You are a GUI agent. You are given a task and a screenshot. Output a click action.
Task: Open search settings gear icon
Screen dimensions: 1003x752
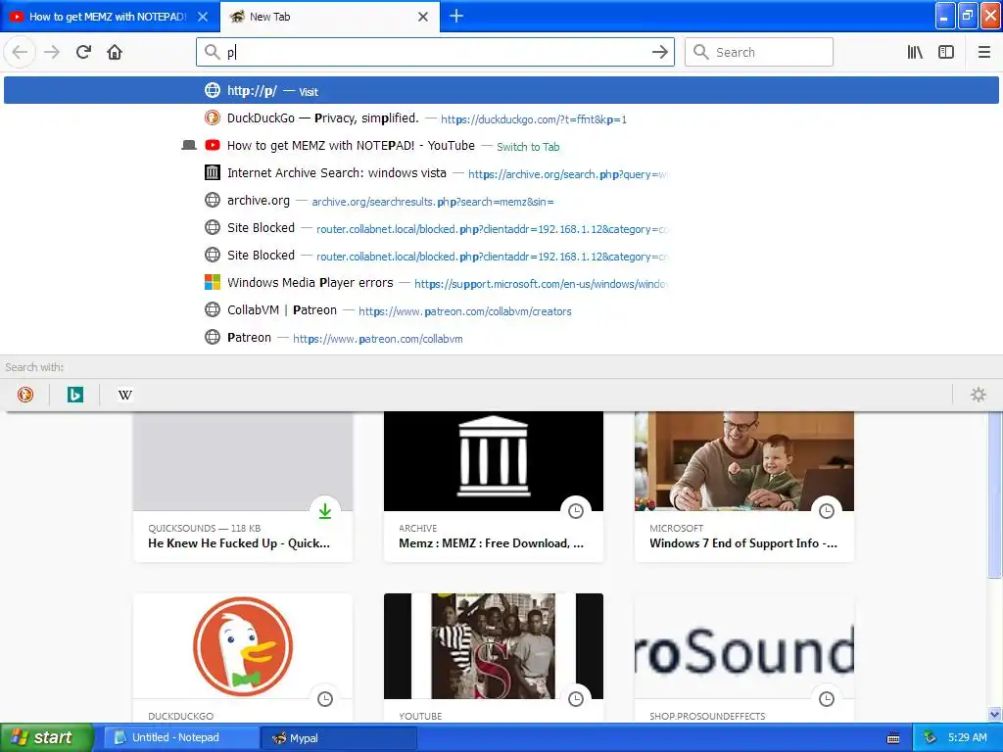tap(979, 395)
